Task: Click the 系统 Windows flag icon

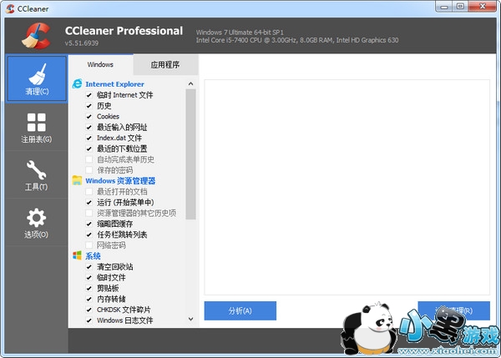Action: [77, 255]
